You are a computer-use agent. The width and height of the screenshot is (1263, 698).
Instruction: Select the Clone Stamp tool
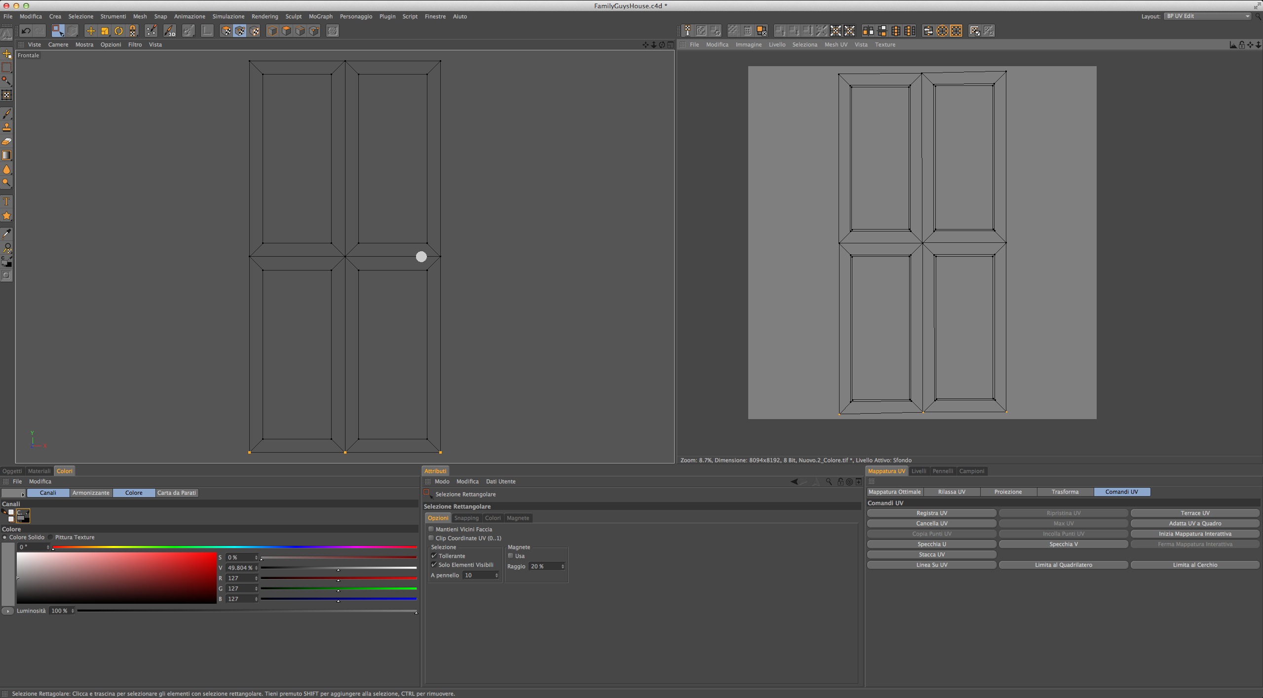7,127
